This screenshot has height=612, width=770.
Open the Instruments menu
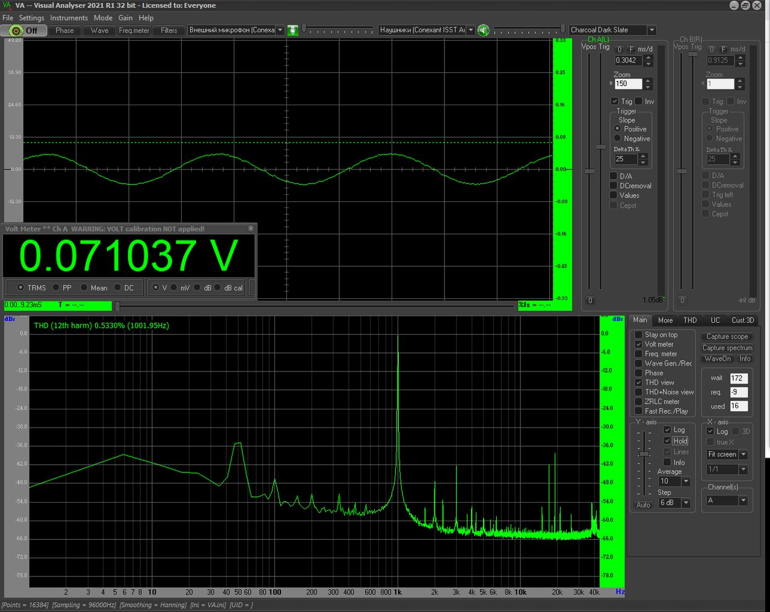(69, 18)
